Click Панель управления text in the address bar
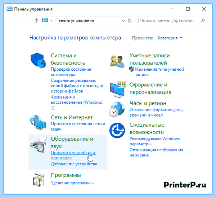 [x=75, y=20]
